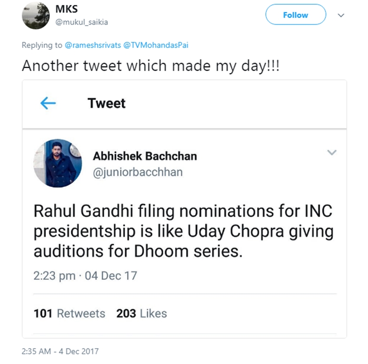Click the blue back arrow icon
The width and height of the screenshot is (368, 364).
(x=48, y=103)
